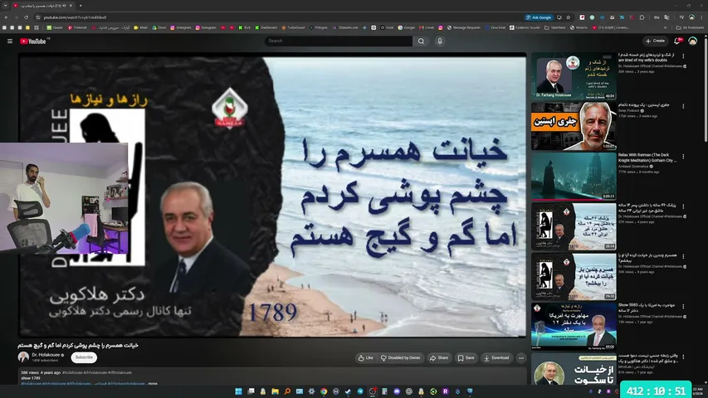Screen dimensions: 708x398
Task: Open options menu for Jeffrey Epstein video
Action: point(683,106)
